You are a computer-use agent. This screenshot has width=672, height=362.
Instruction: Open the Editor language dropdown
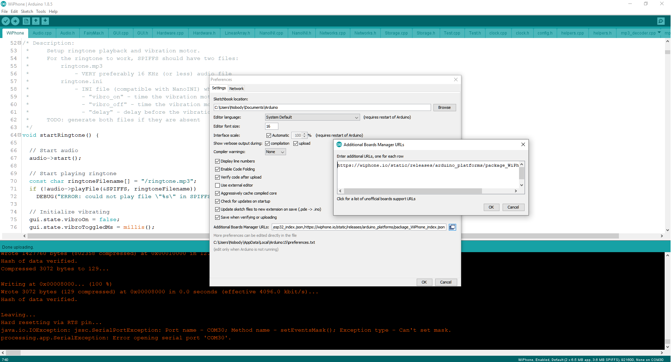[x=356, y=117]
